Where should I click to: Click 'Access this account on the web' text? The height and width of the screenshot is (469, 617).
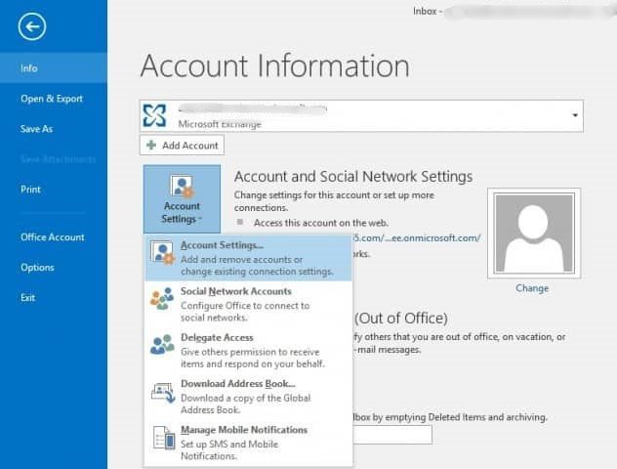point(320,223)
